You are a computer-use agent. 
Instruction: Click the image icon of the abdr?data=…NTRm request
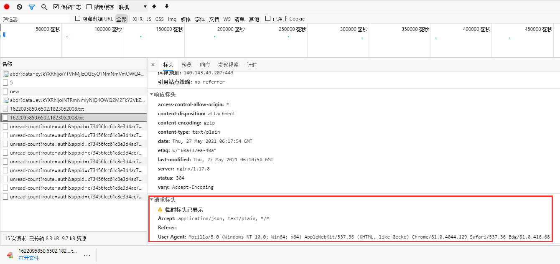coord(6,100)
